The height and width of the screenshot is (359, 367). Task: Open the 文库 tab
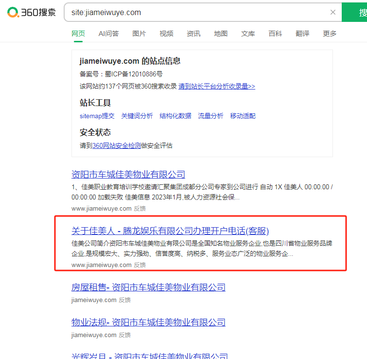click(248, 34)
